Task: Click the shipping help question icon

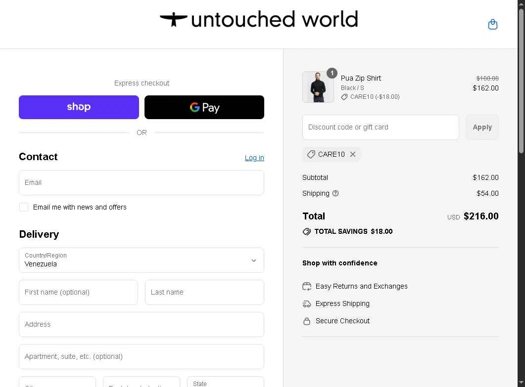Action: click(335, 193)
